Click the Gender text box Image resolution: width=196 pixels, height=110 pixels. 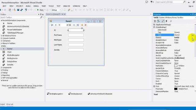[76, 50]
